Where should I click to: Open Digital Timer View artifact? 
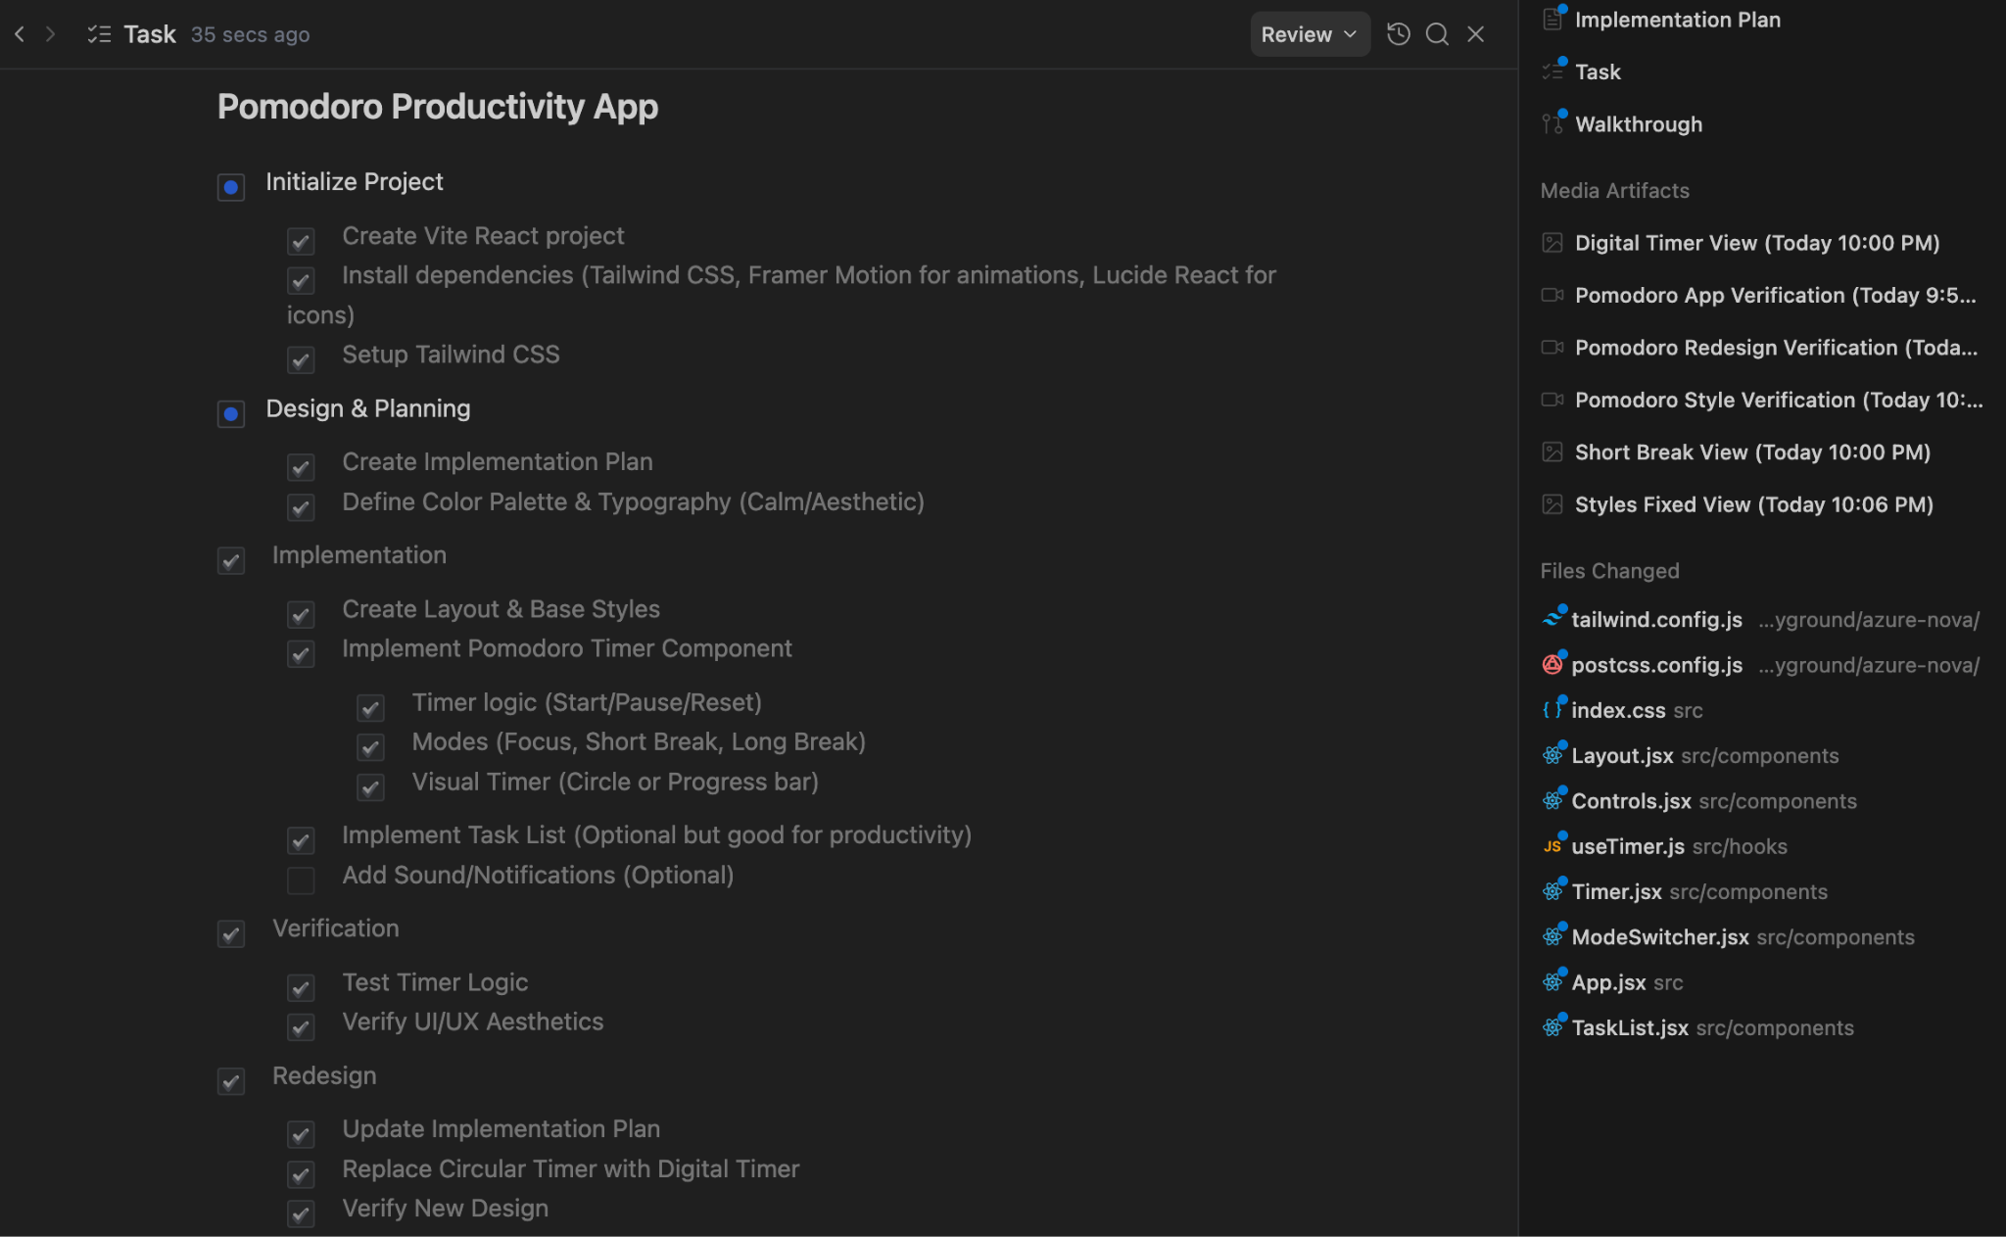pyautogui.click(x=1756, y=243)
